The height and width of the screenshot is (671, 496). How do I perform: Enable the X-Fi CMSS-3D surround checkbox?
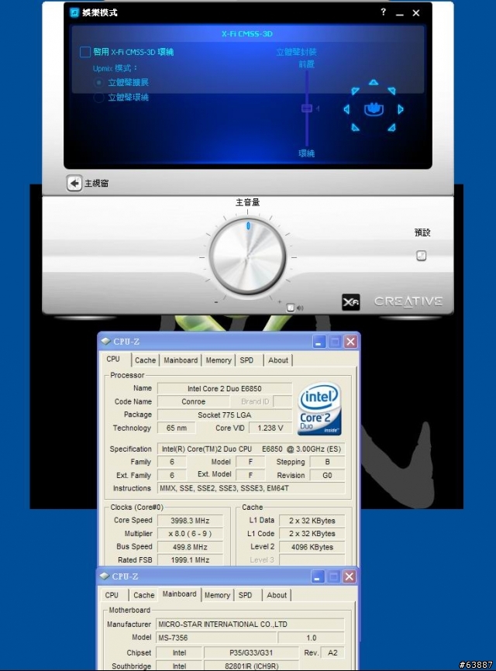(85, 52)
